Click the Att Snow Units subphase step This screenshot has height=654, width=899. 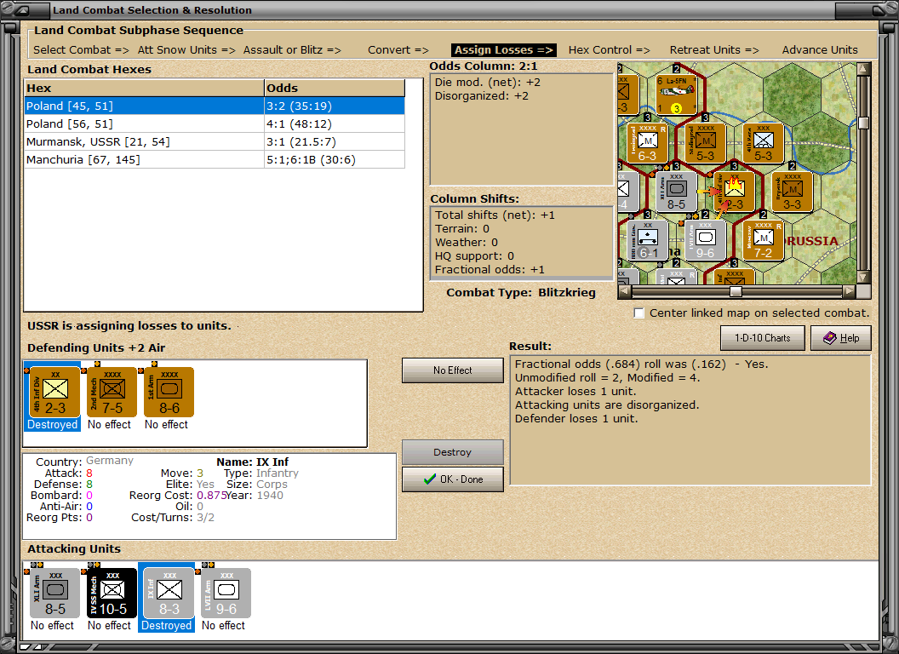[x=186, y=50]
